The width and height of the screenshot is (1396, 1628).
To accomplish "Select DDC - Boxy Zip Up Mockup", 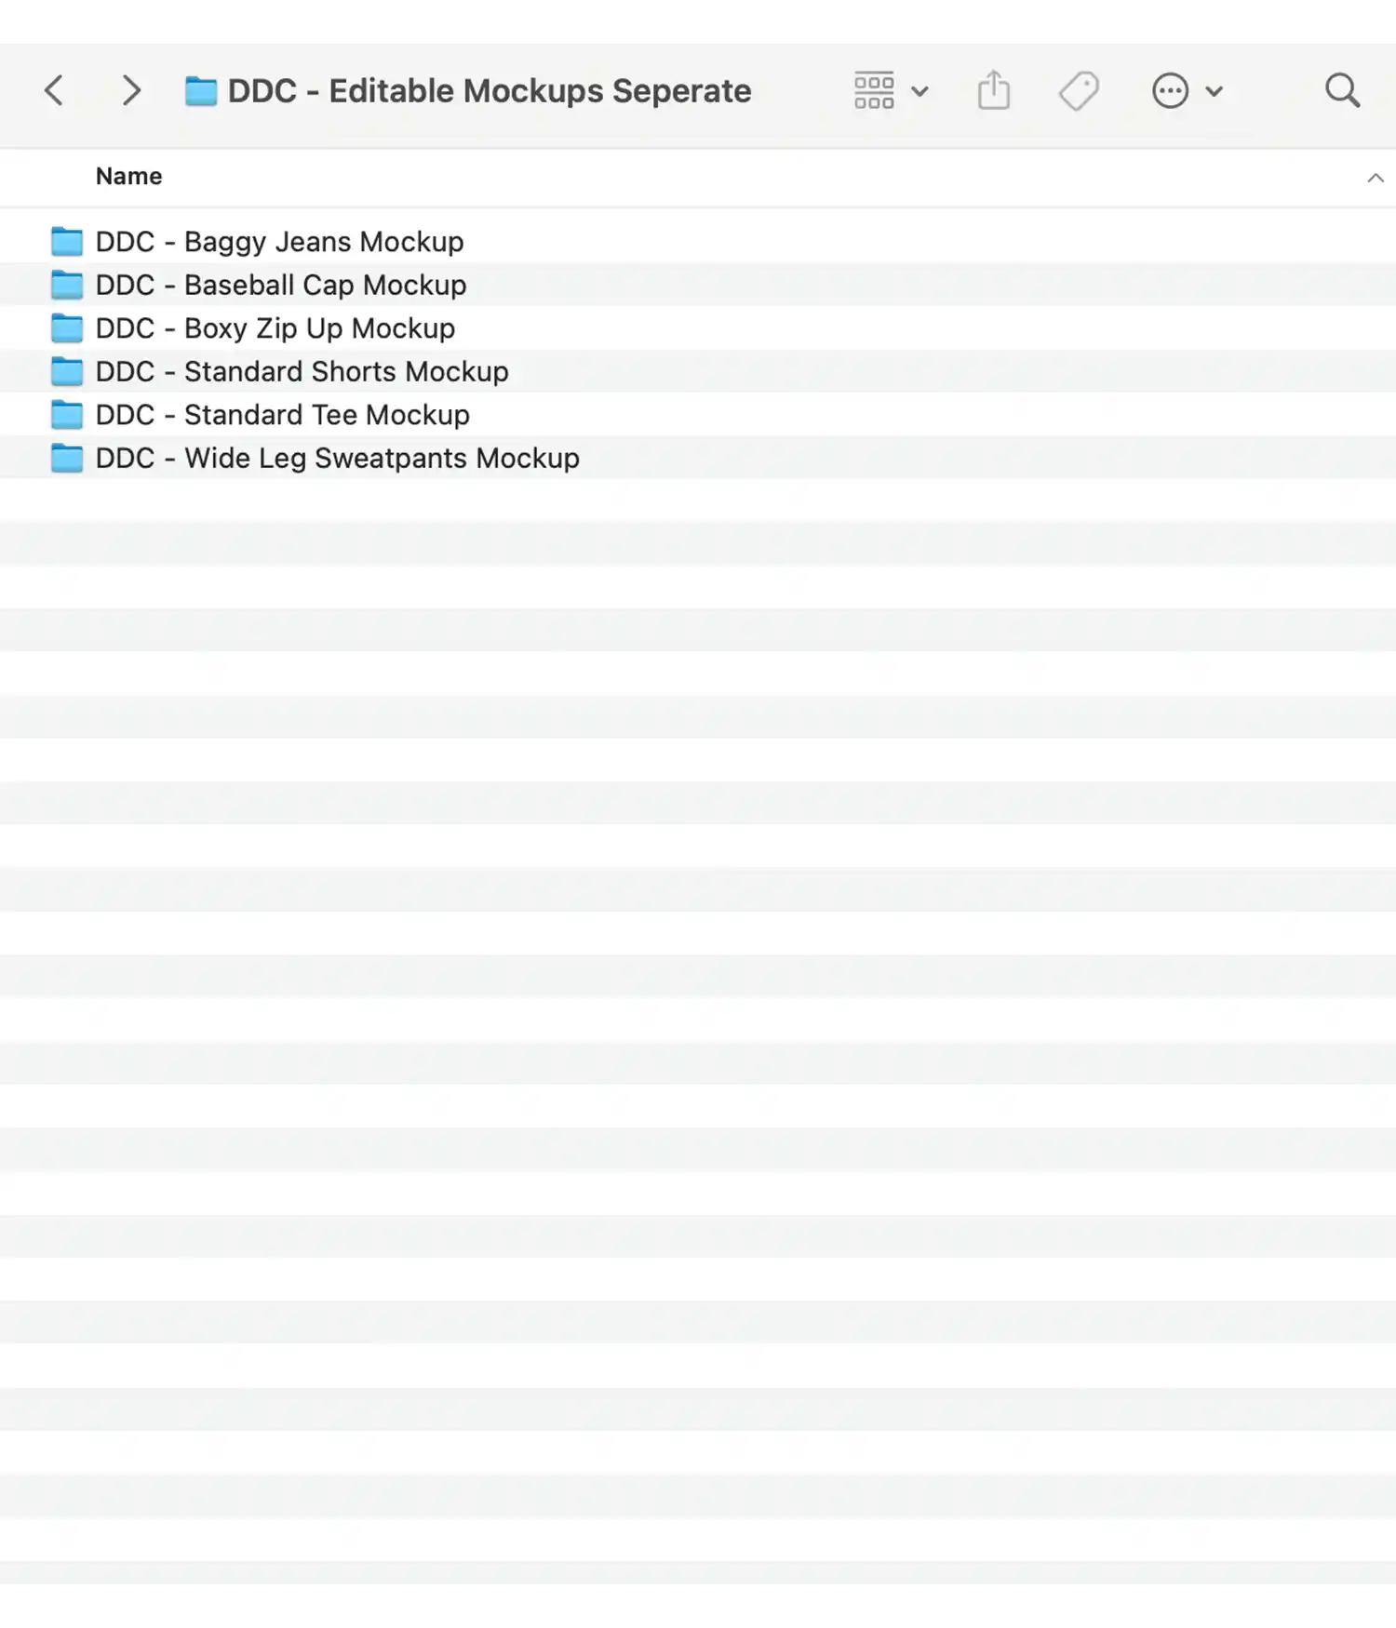I will point(275,328).
